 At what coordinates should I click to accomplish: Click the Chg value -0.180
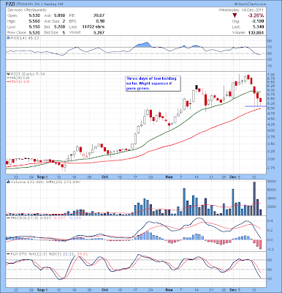click(x=258, y=21)
